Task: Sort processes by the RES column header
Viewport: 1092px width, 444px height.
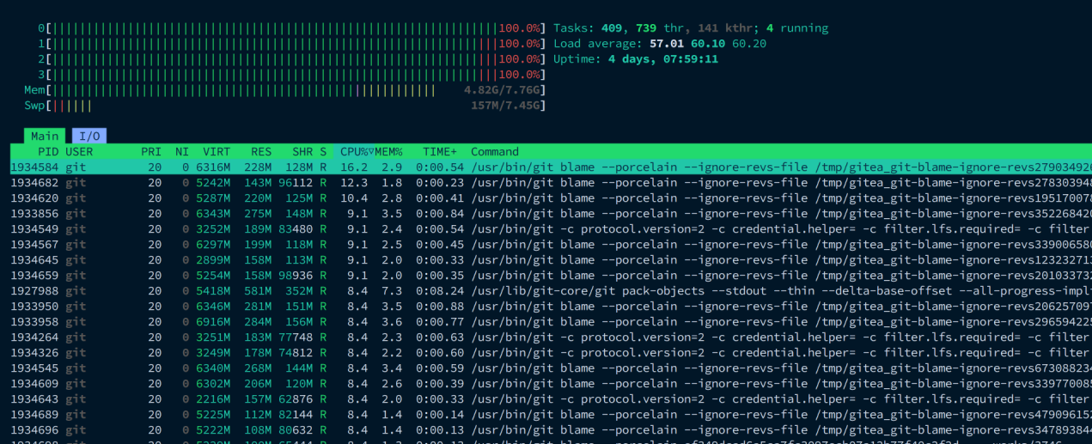Action: [x=261, y=151]
